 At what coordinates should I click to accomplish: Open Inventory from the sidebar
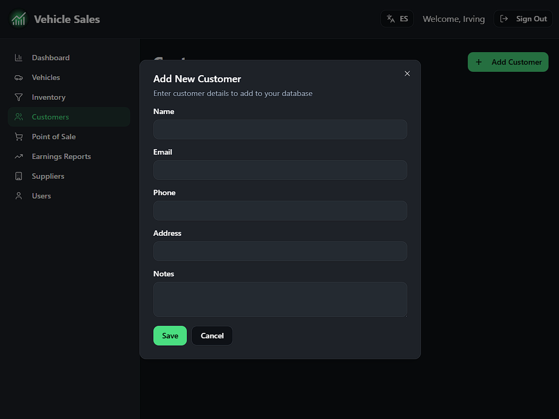[69, 97]
